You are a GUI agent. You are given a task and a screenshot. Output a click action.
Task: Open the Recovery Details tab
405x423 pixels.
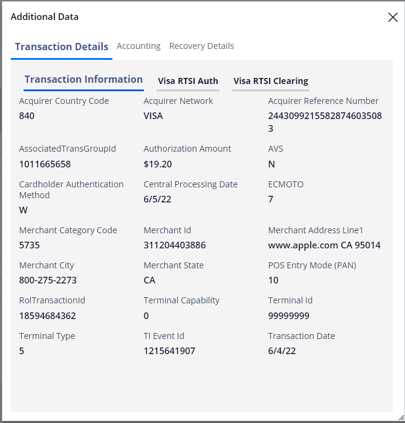coord(201,46)
